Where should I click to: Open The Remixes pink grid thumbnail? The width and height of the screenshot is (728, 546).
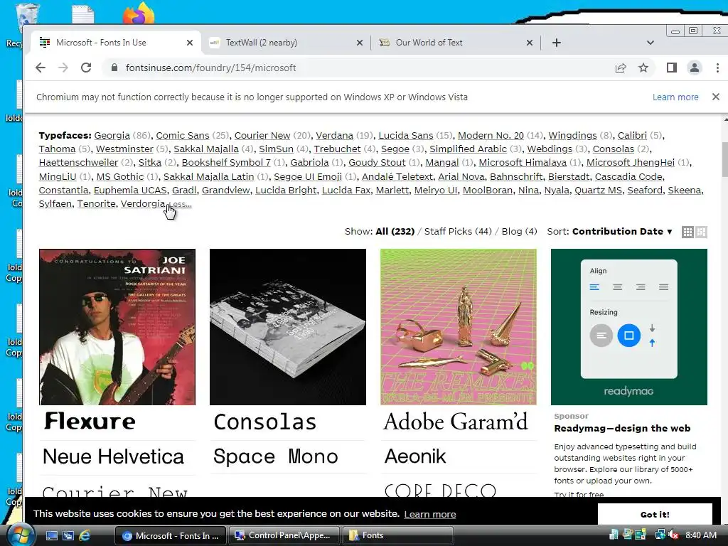[x=459, y=327]
